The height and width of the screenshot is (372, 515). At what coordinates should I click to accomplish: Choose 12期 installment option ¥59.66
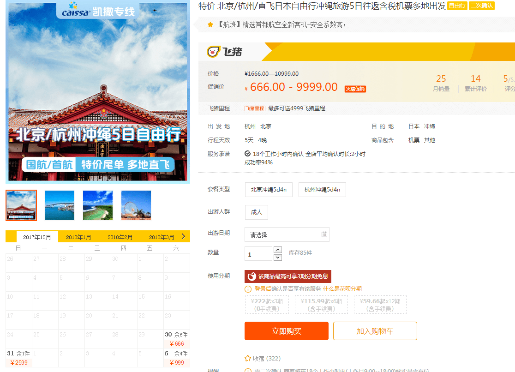click(380, 305)
